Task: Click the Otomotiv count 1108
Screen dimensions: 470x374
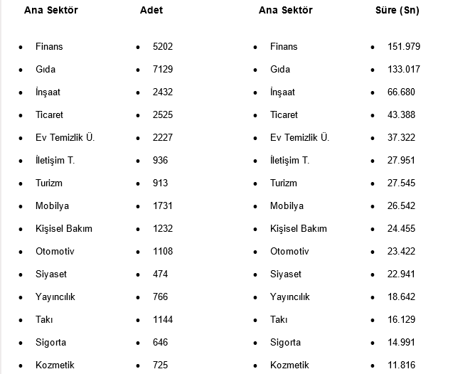Action: click(163, 252)
